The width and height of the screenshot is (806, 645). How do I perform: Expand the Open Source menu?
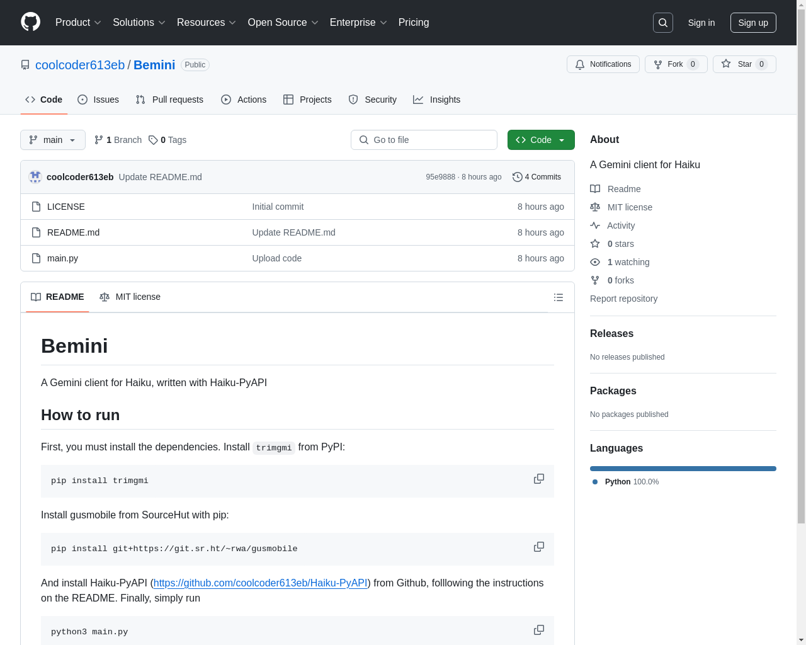[283, 23]
